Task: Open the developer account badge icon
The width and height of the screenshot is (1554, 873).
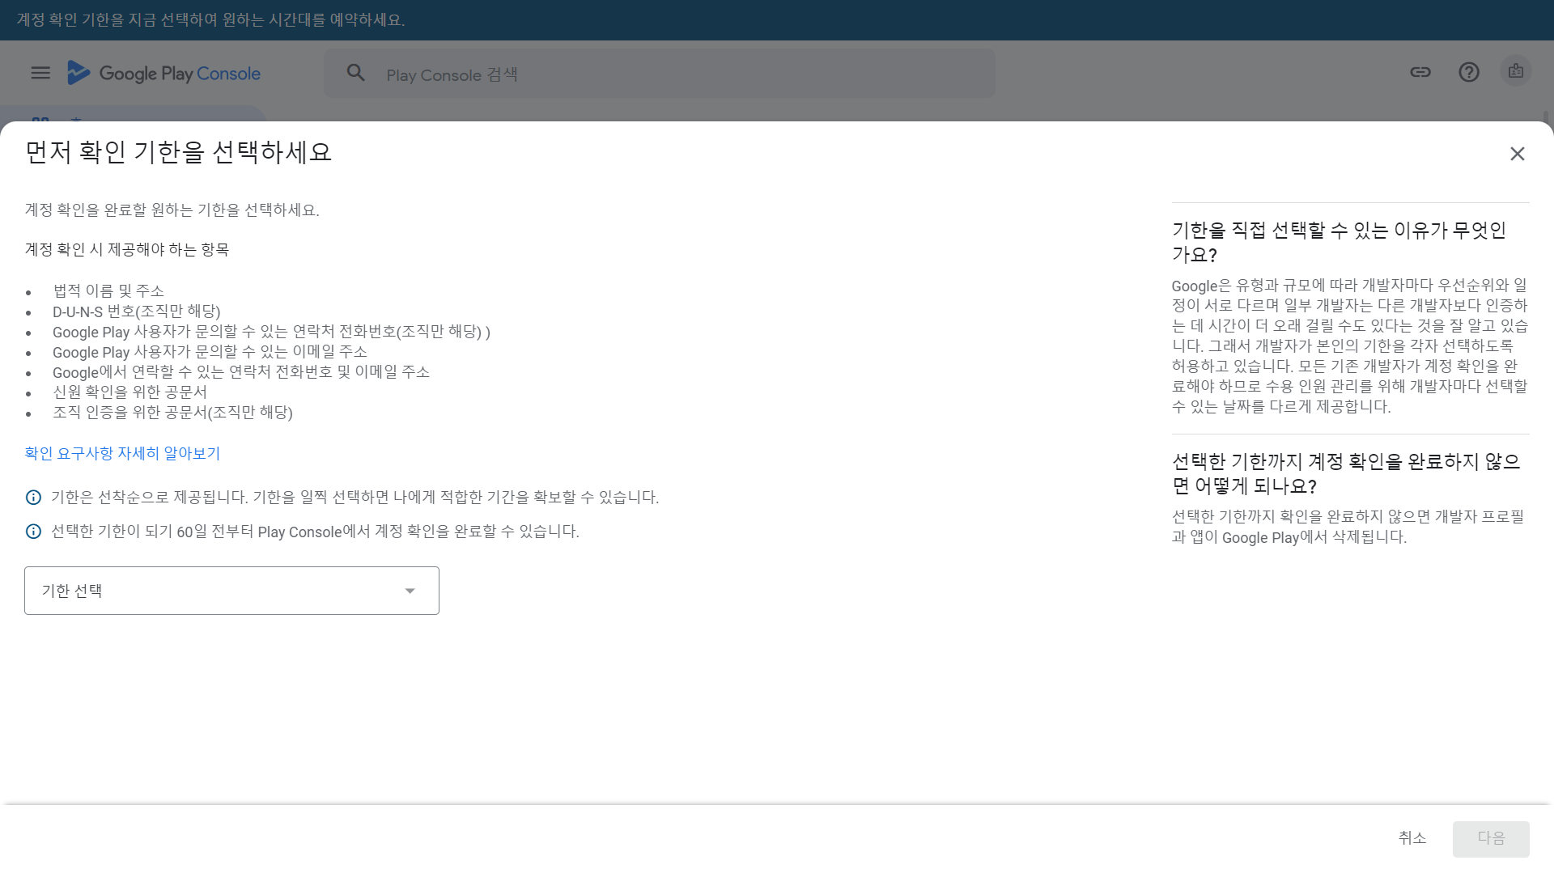Action: (1516, 71)
